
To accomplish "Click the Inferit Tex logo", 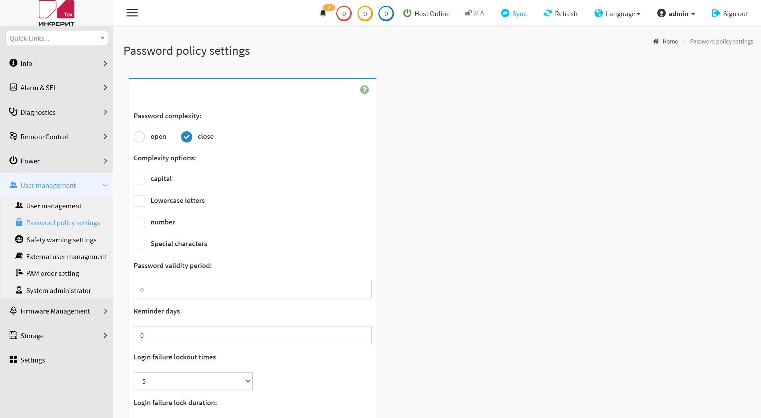I will point(57,13).
